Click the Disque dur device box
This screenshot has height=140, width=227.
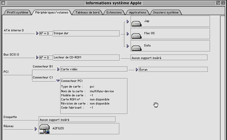[x=86, y=34]
